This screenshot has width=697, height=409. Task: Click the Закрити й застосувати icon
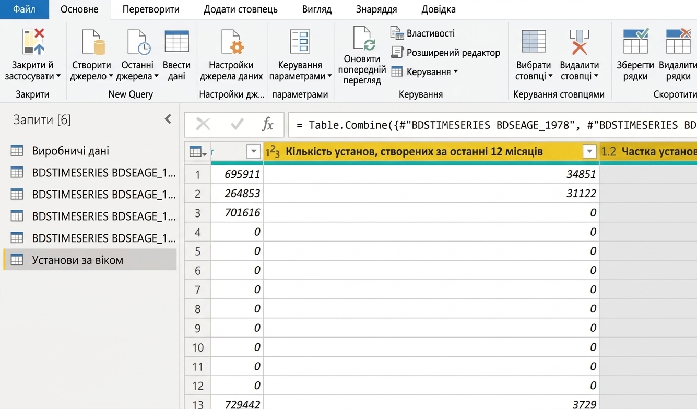33,42
